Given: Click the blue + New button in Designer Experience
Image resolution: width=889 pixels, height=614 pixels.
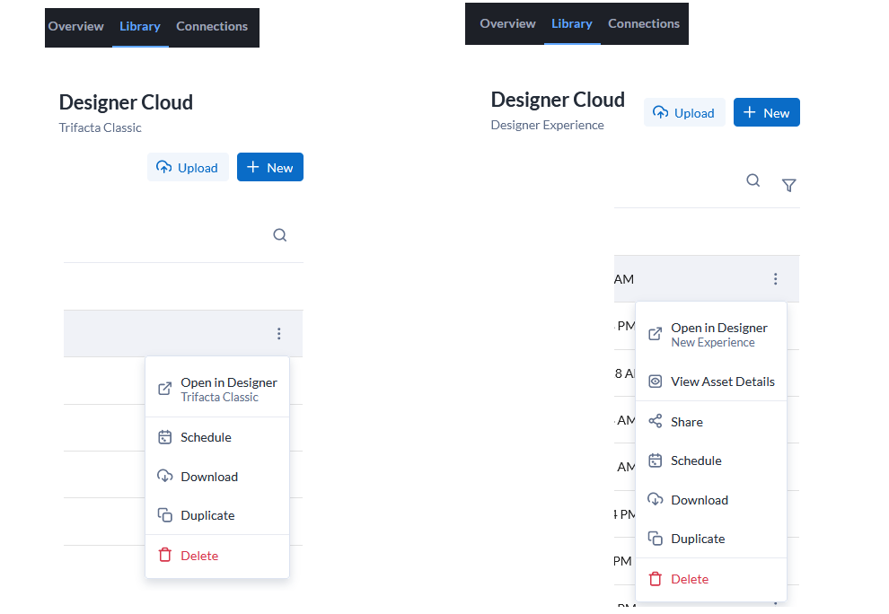Looking at the screenshot, I should pyautogui.click(x=766, y=112).
